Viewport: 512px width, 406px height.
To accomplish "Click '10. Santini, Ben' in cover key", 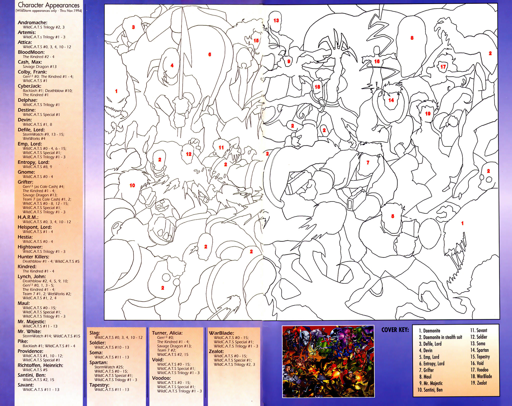I will [x=430, y=390].
